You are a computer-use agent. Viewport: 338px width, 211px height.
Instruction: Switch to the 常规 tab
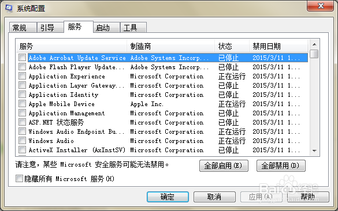pos(23,28)
